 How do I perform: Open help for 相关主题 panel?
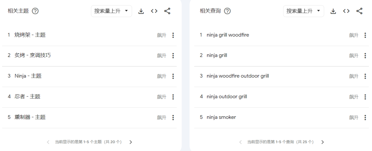35,11
